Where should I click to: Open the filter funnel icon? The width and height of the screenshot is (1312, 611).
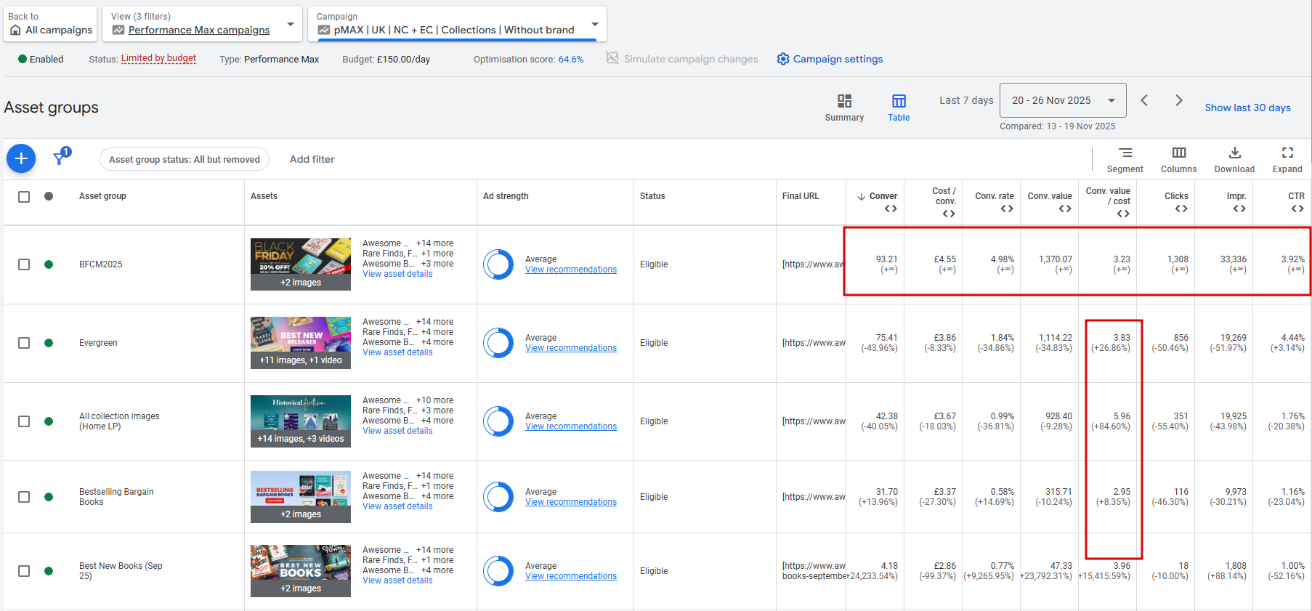[60, 157]
